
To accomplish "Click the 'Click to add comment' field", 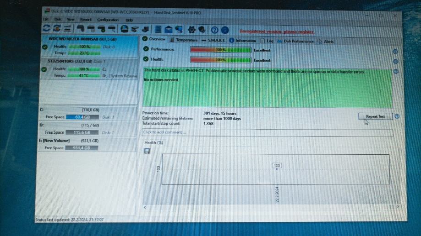I will click(x=268, y=133).
